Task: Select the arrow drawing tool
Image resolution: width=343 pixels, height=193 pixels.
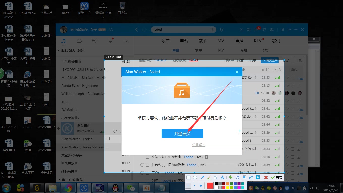Action: pos(202,177)
